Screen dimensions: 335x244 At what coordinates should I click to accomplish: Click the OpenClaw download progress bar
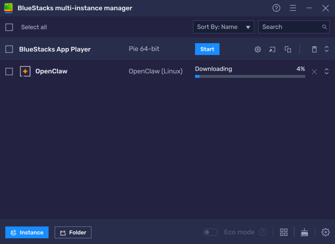tap(250, 76)
